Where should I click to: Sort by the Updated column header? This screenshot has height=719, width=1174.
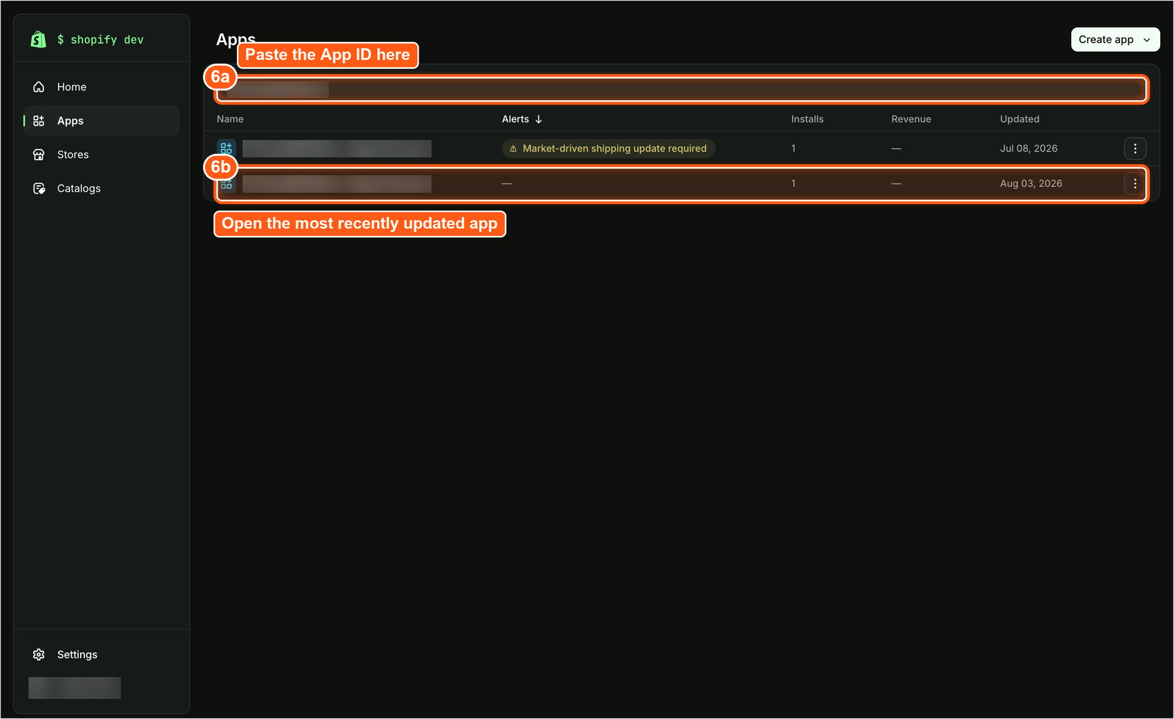coord(1019,119)
